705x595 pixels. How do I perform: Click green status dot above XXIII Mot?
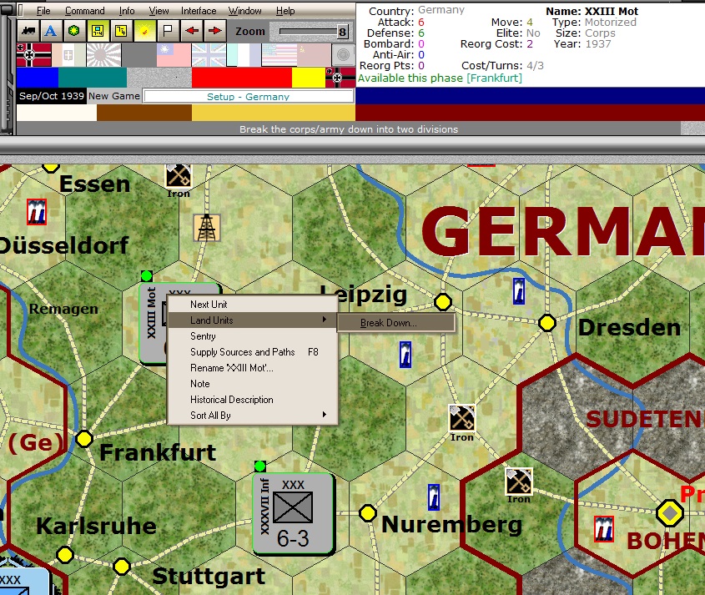(x=146, y=275)
